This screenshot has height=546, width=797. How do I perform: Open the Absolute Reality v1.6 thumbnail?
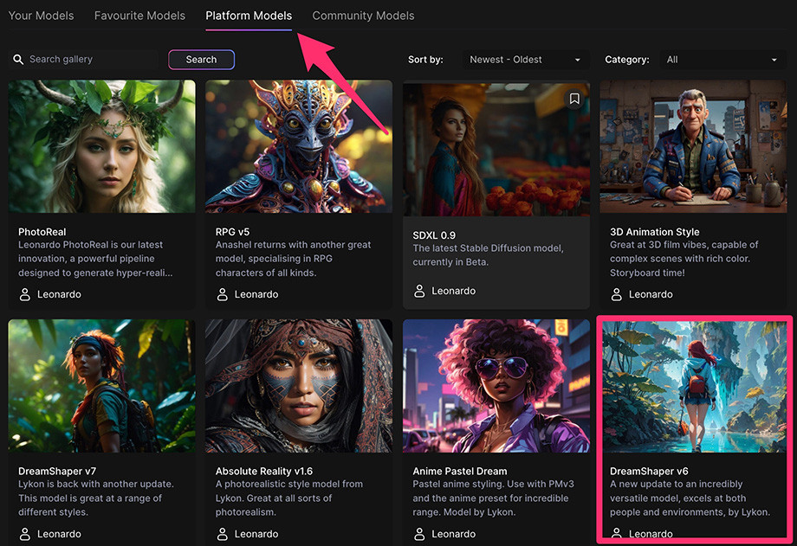pos(299,386)
